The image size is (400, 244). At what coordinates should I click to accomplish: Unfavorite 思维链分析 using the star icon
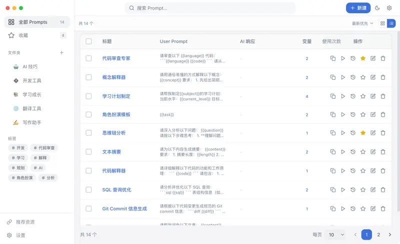[363, 133]
